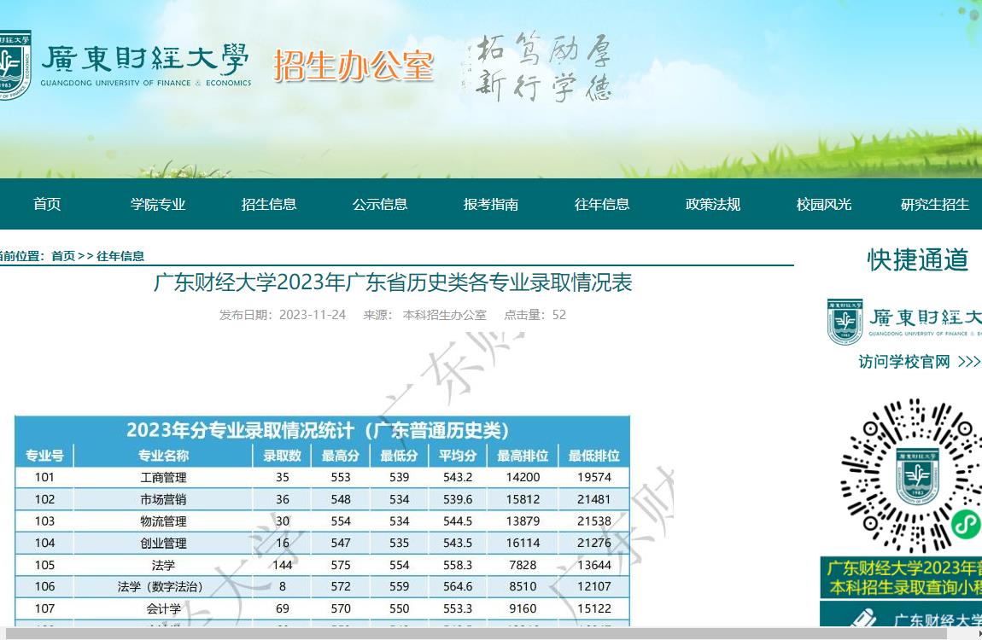Viewport: 982px width, 640px height.
Task: Click the 575 highest score cell
Action: [341, 565]
